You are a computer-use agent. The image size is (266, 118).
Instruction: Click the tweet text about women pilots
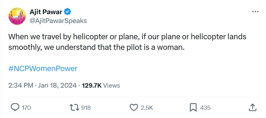(x=127, y=42)
